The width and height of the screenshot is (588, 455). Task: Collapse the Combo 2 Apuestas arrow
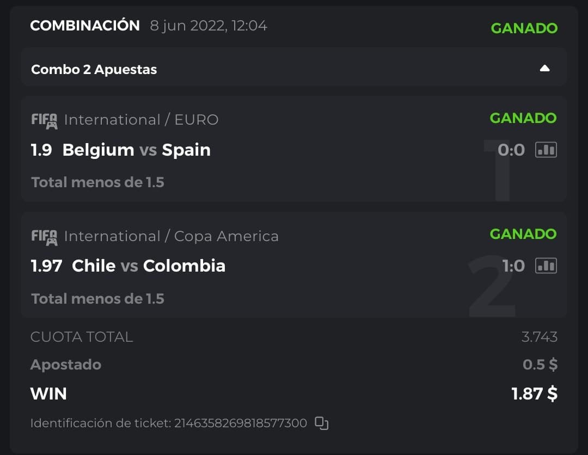tap(544, 69)
